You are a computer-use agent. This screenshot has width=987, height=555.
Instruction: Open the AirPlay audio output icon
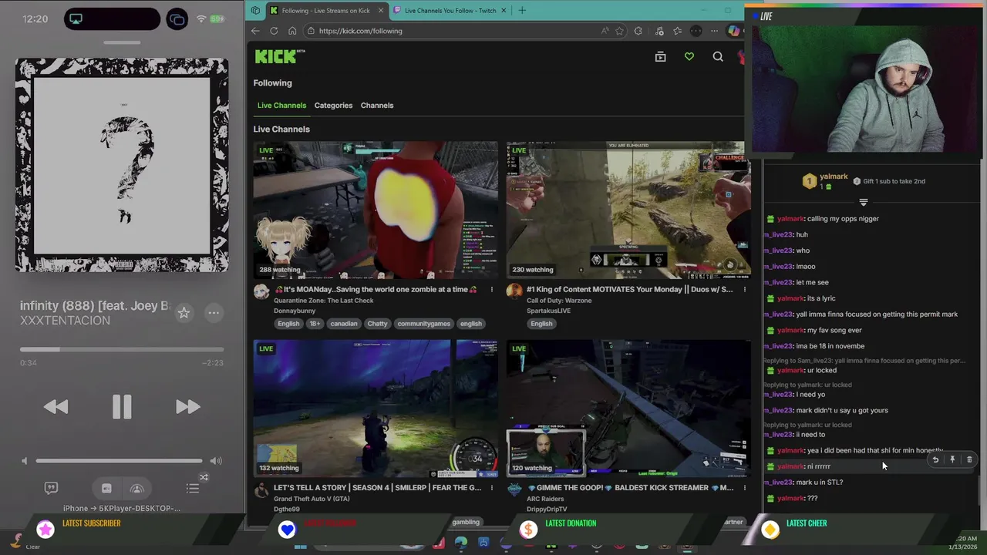coord(137,488)
